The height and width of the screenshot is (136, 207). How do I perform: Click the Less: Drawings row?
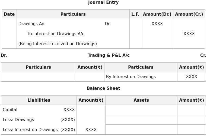click(39, 120)
